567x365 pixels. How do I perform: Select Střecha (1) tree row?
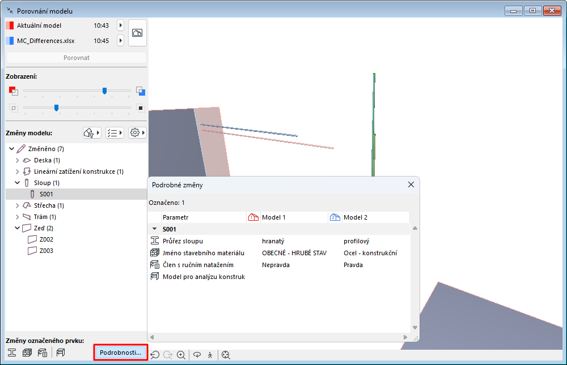pos(77,205)
